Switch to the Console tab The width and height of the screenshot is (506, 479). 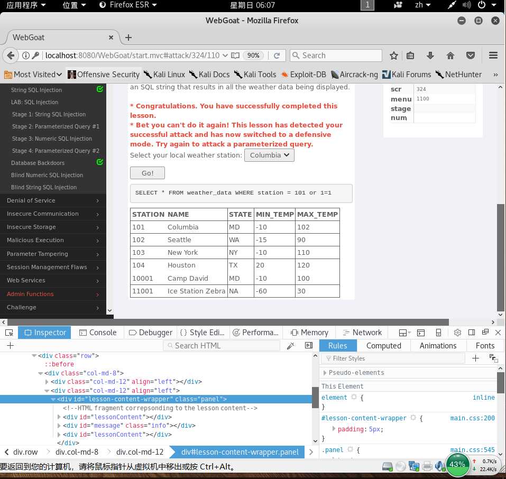tap(98, 333)
